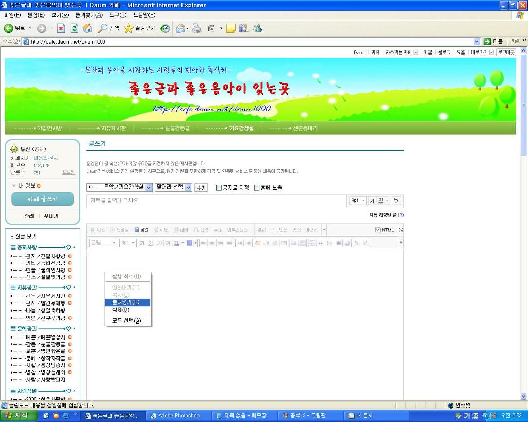
Task: Choose 모두 선택(A) from context menu
Action: pyautogui.click(x=128, y=320)
